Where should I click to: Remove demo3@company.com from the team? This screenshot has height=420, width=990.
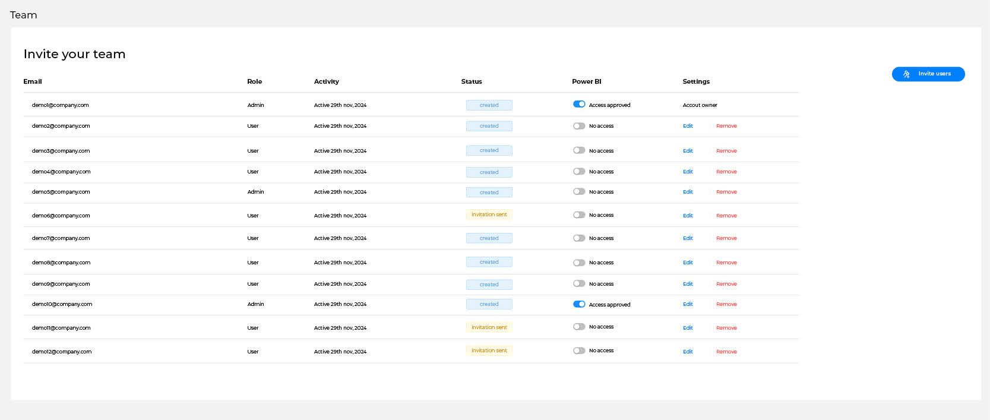pyautogui.click(x=726, y=151)
